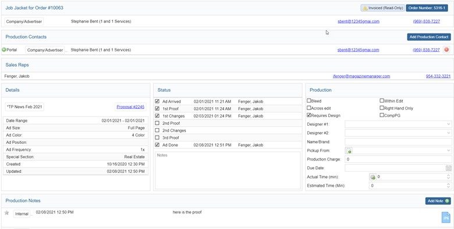Open the Internal note type selector
The image size is (454, 229).
pos(22,214)
